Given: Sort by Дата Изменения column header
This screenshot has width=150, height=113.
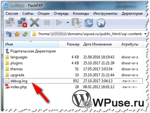Looking at the screenshot, I should 100,44.
